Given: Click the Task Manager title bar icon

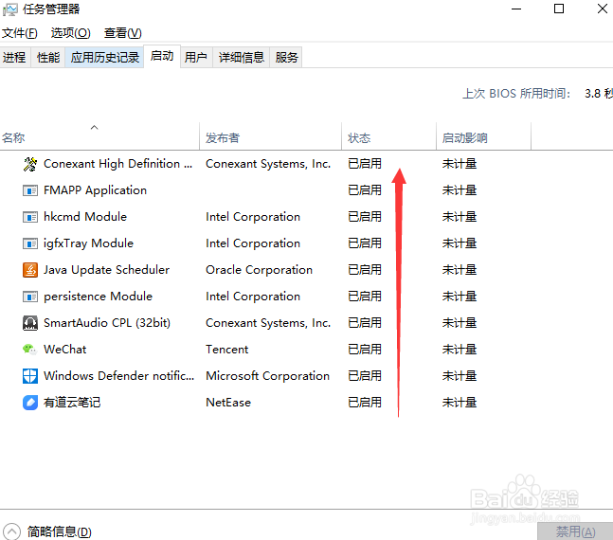Looking at the screenshot, I should 9,9.
